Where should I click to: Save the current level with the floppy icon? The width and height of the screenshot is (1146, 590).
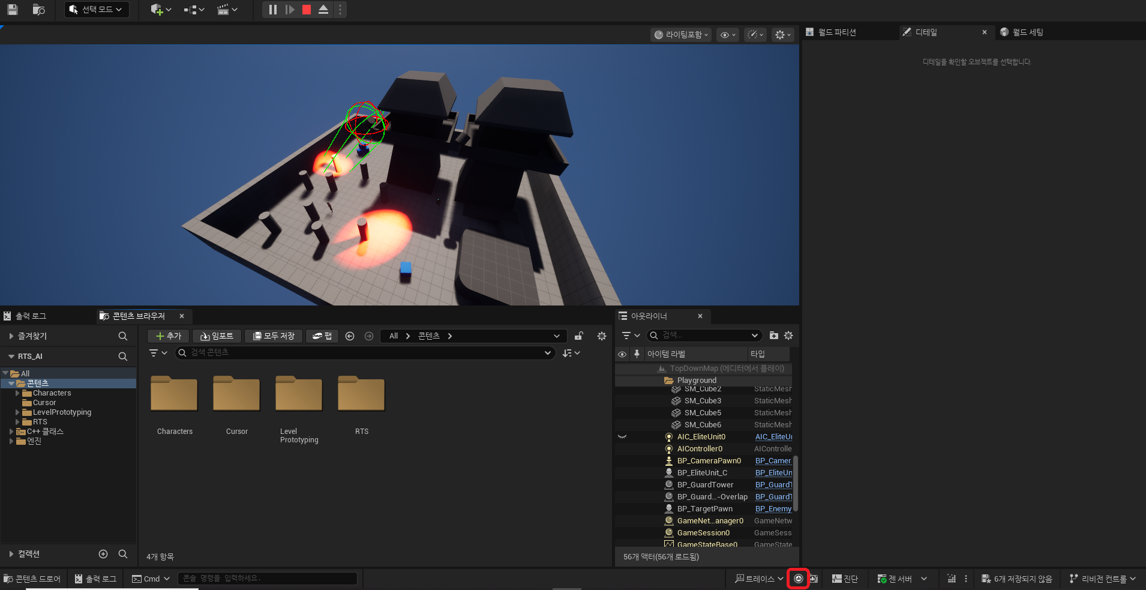[12, 10]
